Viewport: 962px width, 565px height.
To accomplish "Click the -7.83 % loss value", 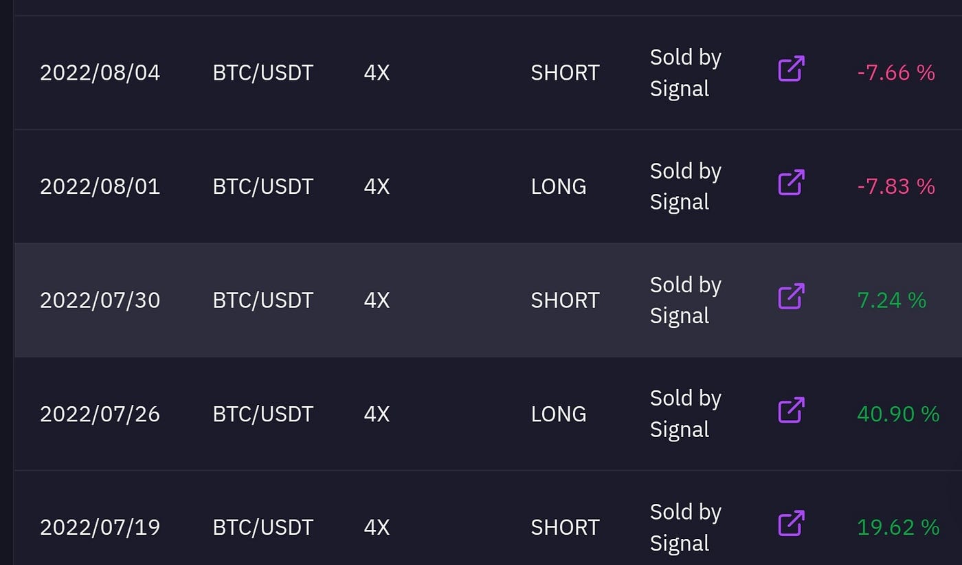I will (x=896, y=186).
